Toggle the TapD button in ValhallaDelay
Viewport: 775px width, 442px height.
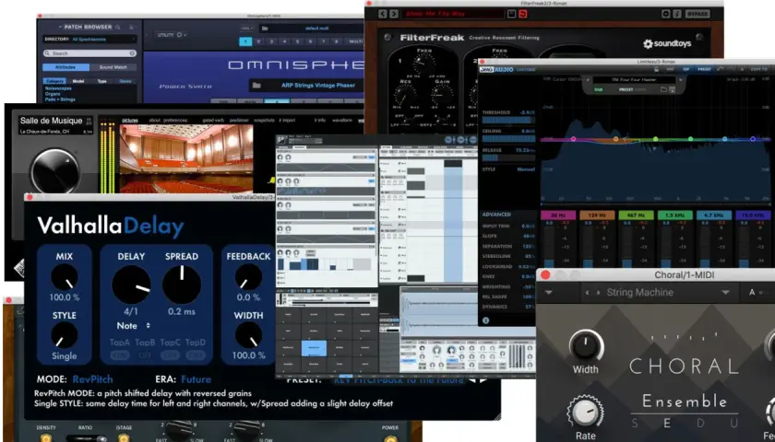196,355
